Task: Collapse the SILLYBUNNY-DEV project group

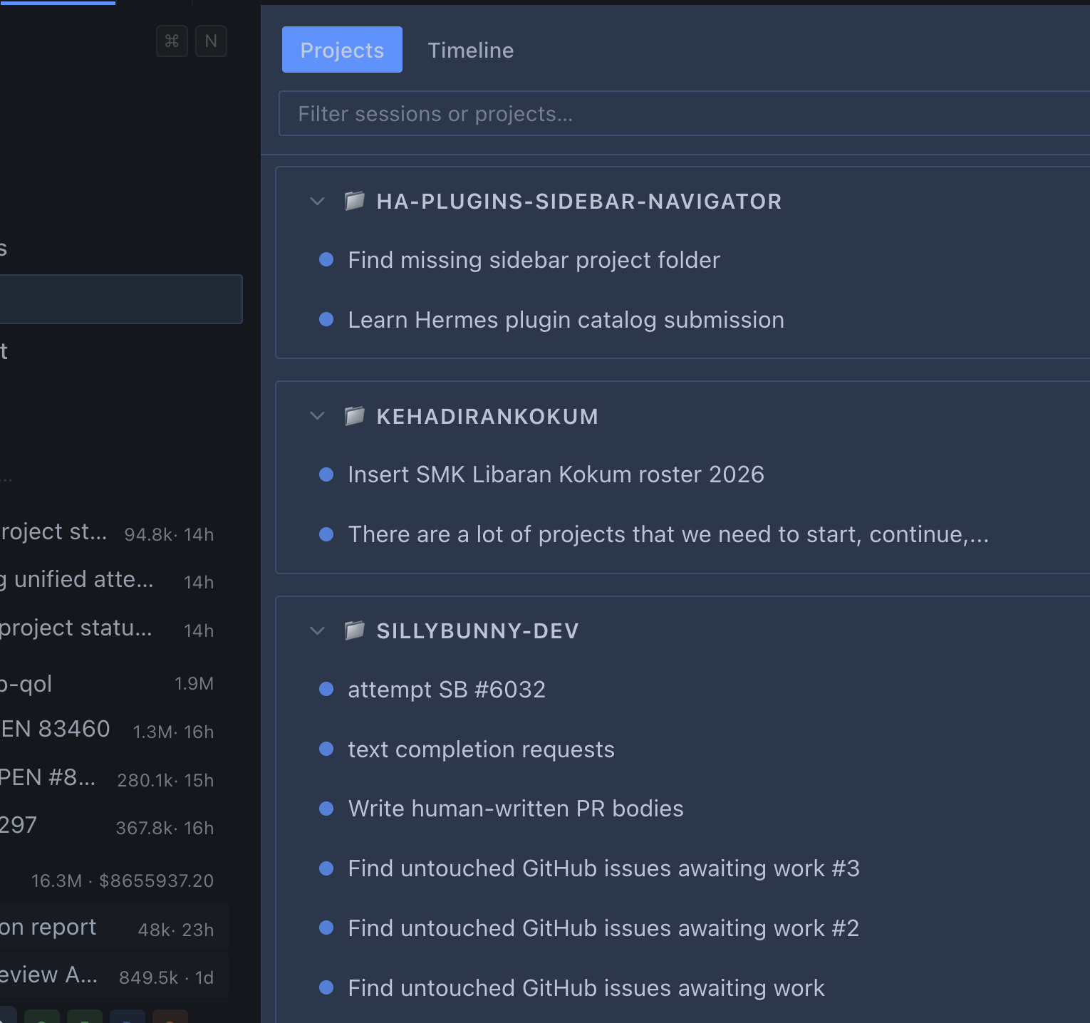Action: coord(318,630)
